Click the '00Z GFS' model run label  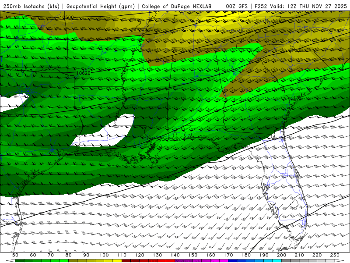point(237,7)
